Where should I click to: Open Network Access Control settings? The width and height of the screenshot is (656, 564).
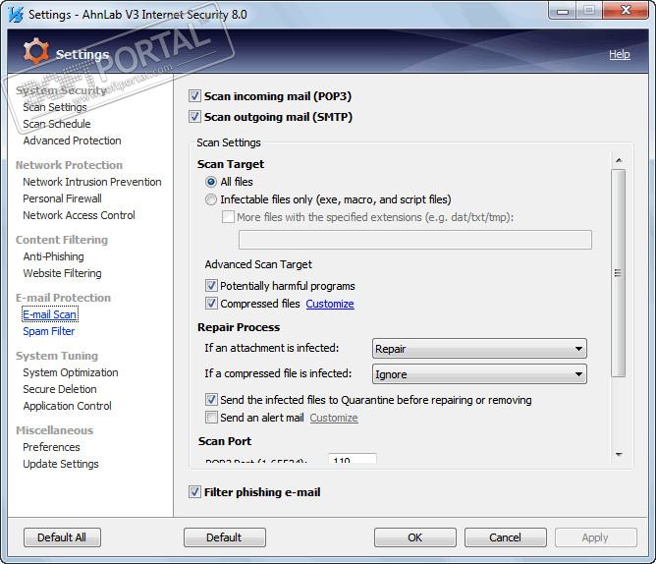pyautogui.click(x=79, y=215)
